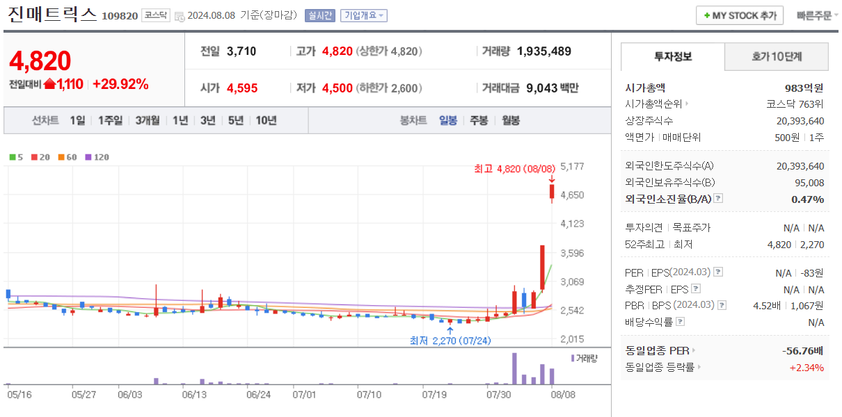
Task: Click the 시가총액 value 983억원
Action: (804, 88)
